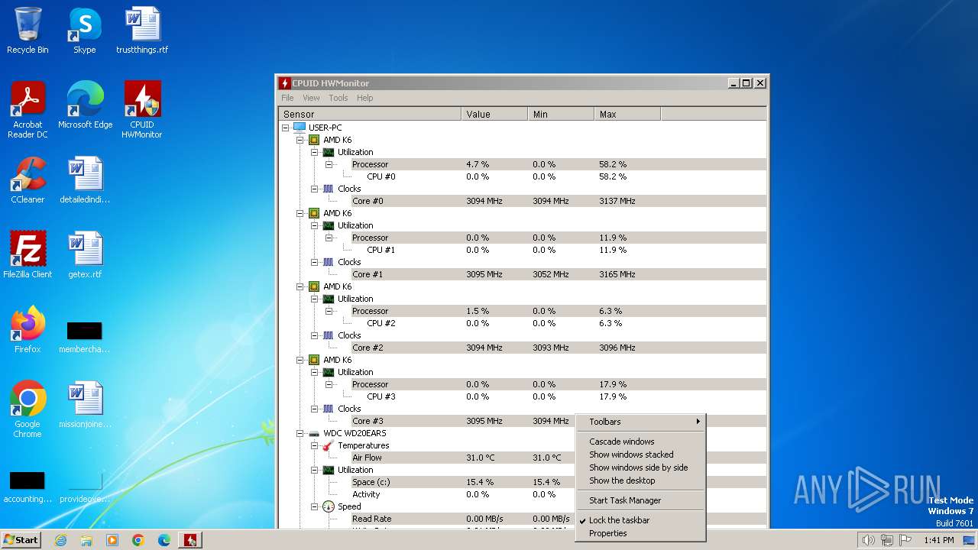Open the Google Chrome desktop shortcut
This screenshot has width=978, height=550.
28,409
